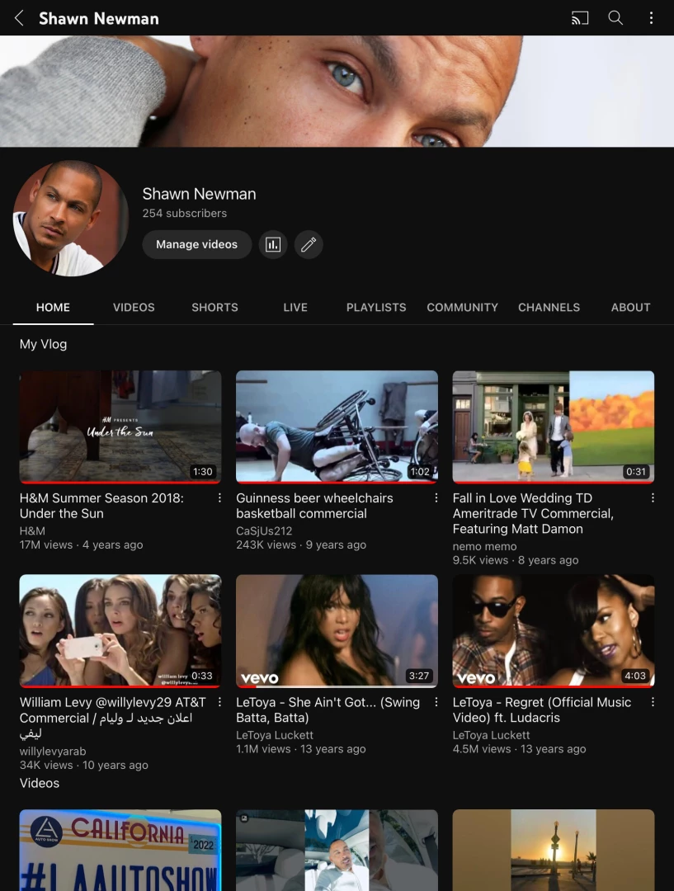This screenshot has height=891, width=674.
Task: Open the LIVE tab
Action: [x=295, y=308]
